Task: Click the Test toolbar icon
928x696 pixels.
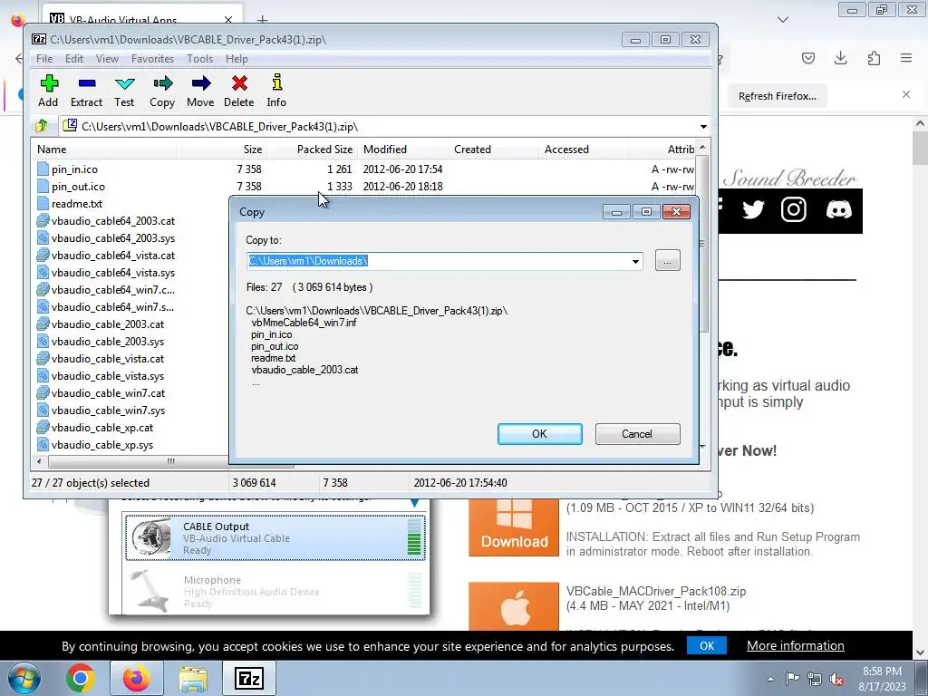Action: coord(124,91)
